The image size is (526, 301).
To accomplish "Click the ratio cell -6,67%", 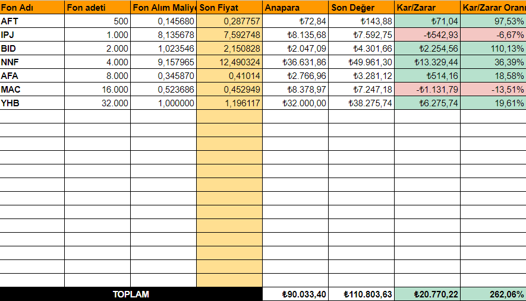I will pos(493,35).
